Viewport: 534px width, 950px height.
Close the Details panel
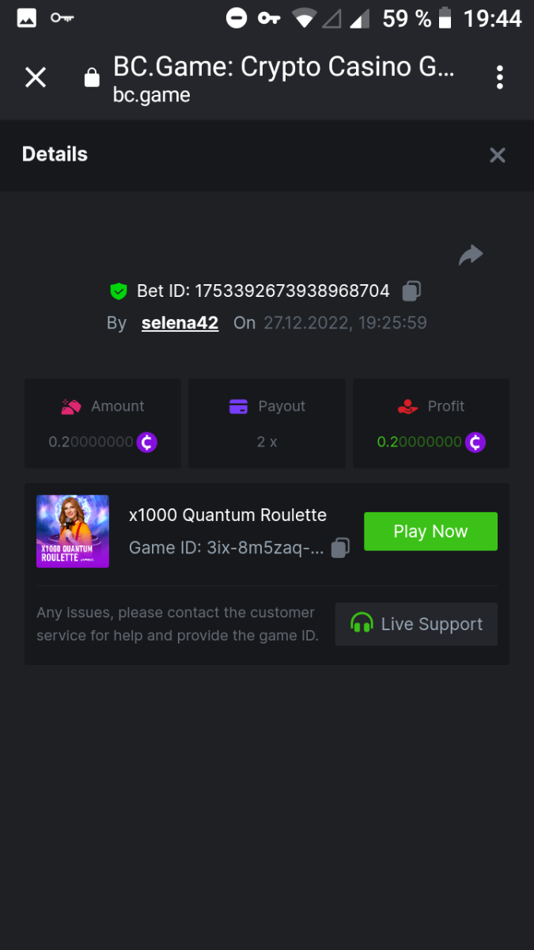tap(497, 155)
